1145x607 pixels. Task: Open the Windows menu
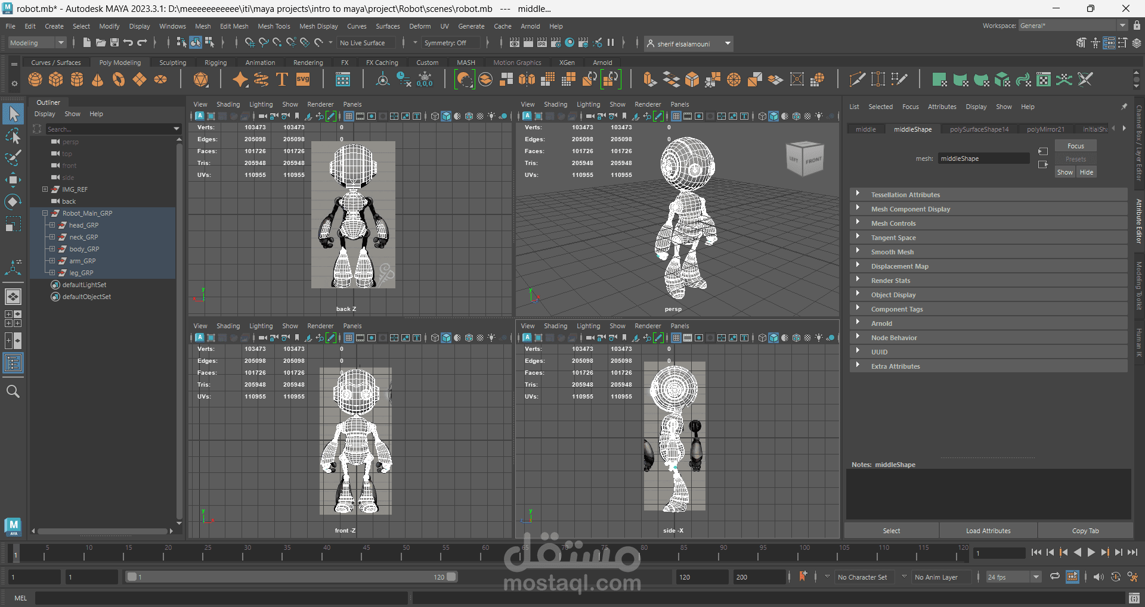click(x=172, y=26)
